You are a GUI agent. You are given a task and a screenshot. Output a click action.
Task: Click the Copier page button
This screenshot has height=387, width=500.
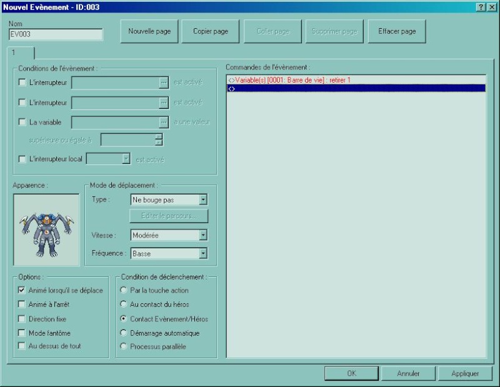point(211,31)
